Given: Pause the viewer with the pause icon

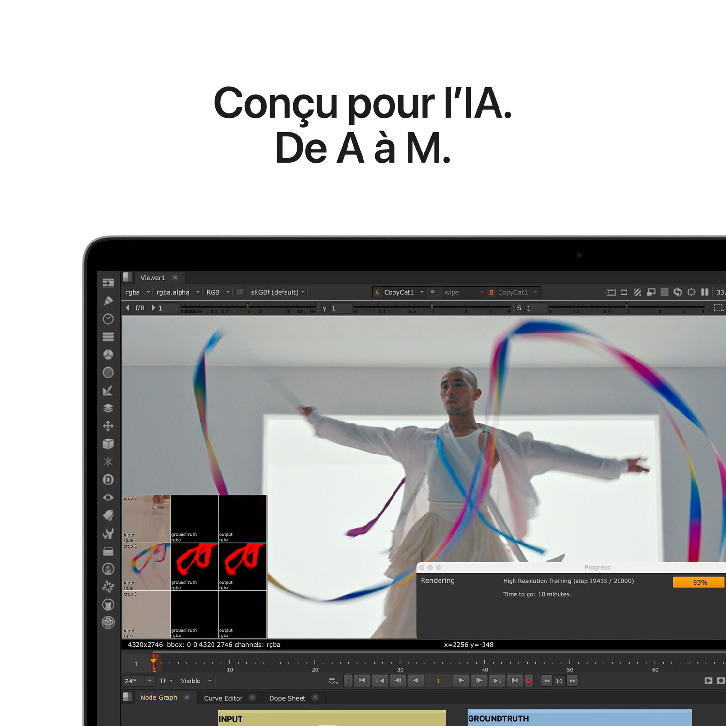Looking at the screenshot, I should (705, 292).
